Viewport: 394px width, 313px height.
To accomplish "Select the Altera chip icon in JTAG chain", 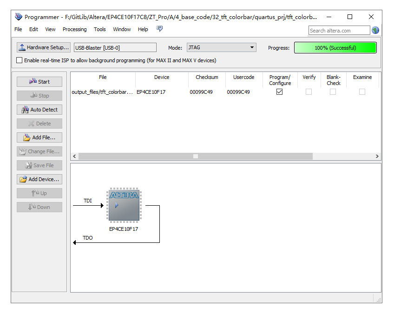I will pos(124,205).
